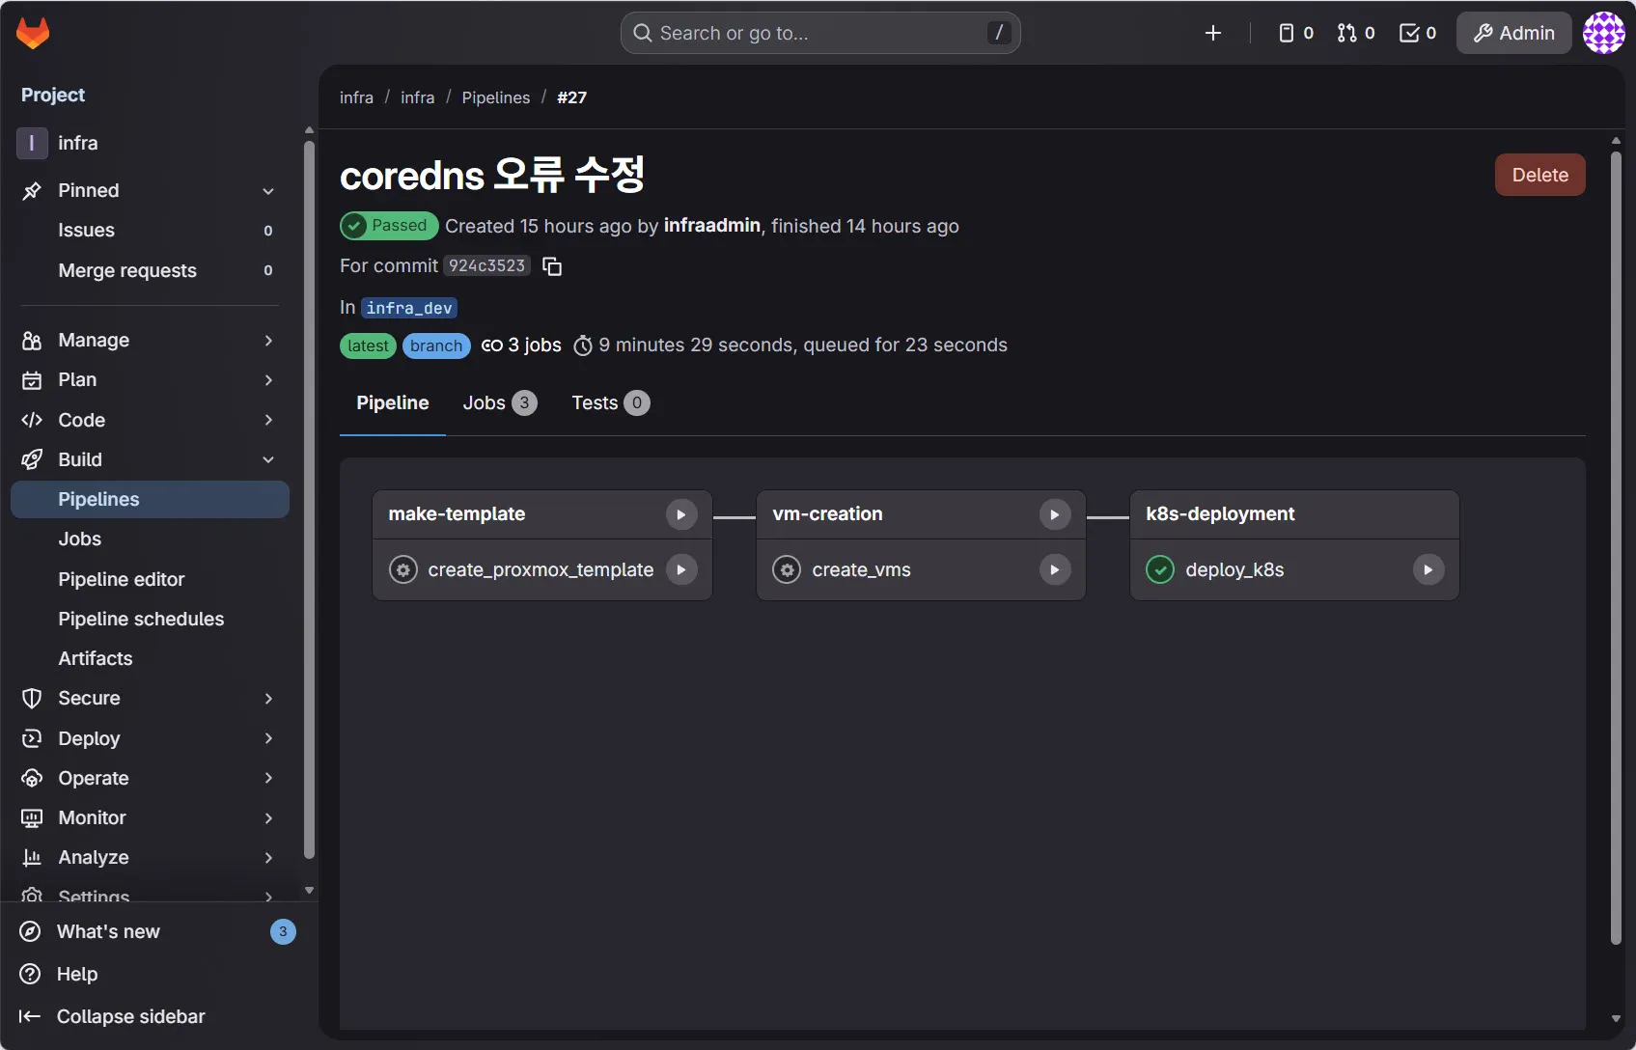Open merge requests counter in top bar
This screenshot has height=1050, width=1636.
pyautogui.click(x=1355, y=33)
